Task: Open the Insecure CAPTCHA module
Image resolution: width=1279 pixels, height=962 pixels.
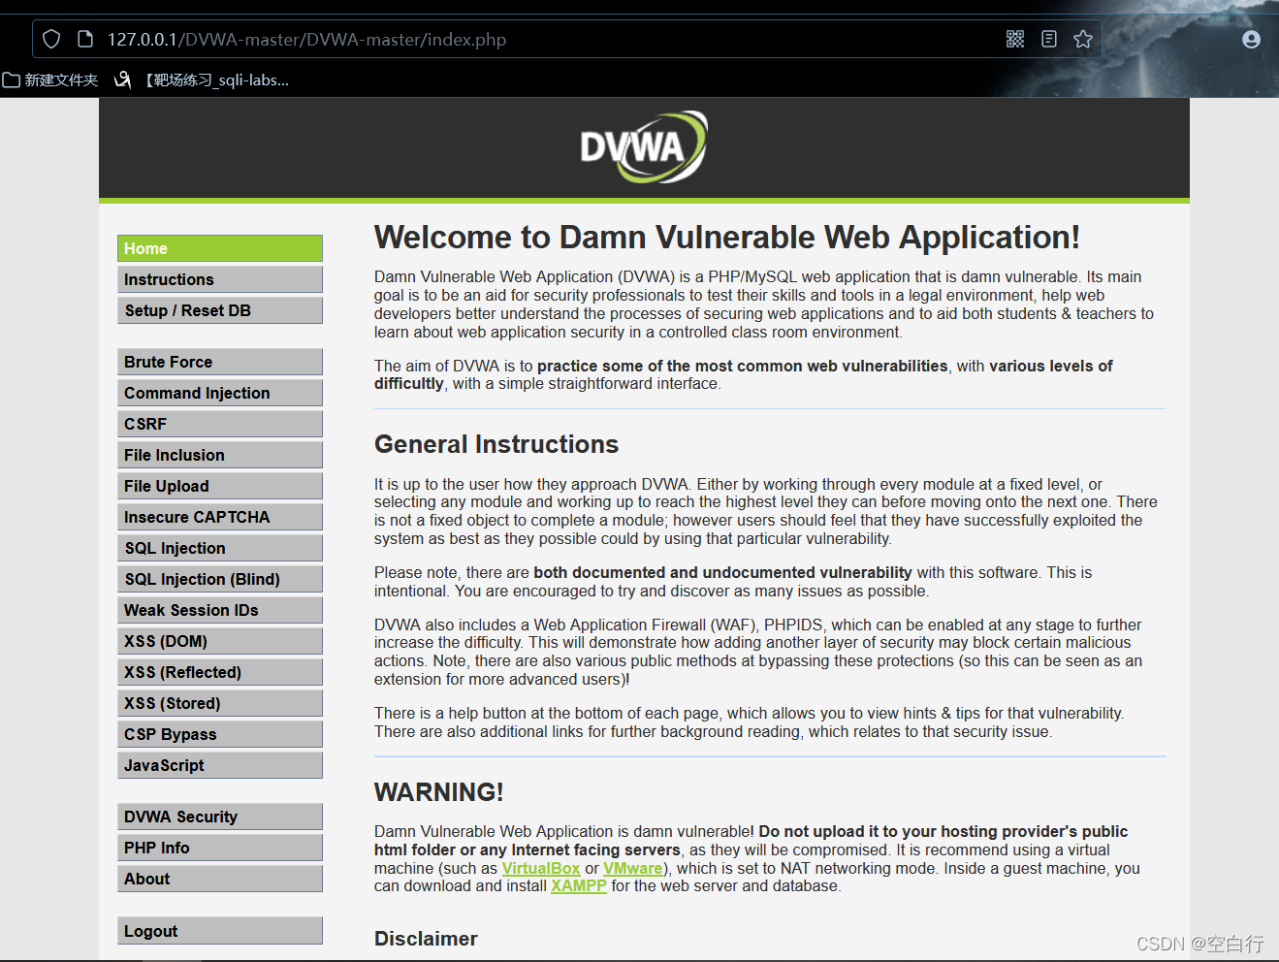Action: (220, 517)
